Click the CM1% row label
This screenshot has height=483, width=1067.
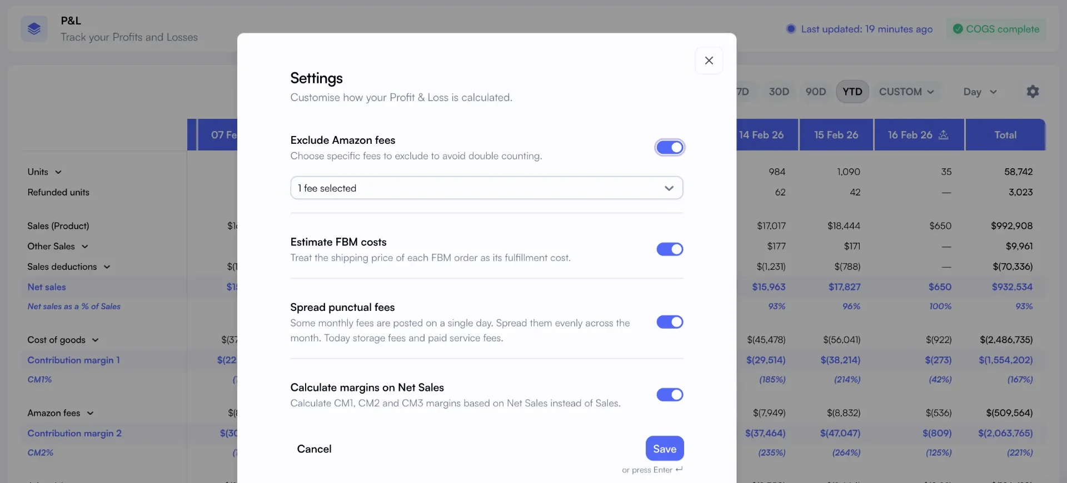coord(39,380)
